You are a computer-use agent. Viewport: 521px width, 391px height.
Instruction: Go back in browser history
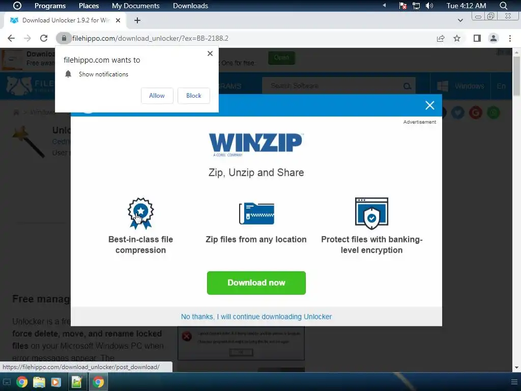point(11,38)
